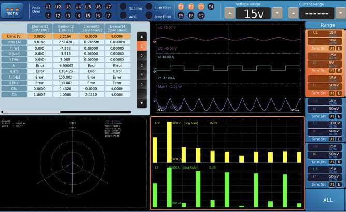Switch to numeric page 1
The image size is (346, 212).
(142, 47)
